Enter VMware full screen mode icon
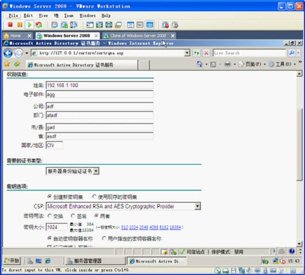Image resolution: width=305 pixels, height=275 pixels. pyautogui.click(x=109, y=25)
